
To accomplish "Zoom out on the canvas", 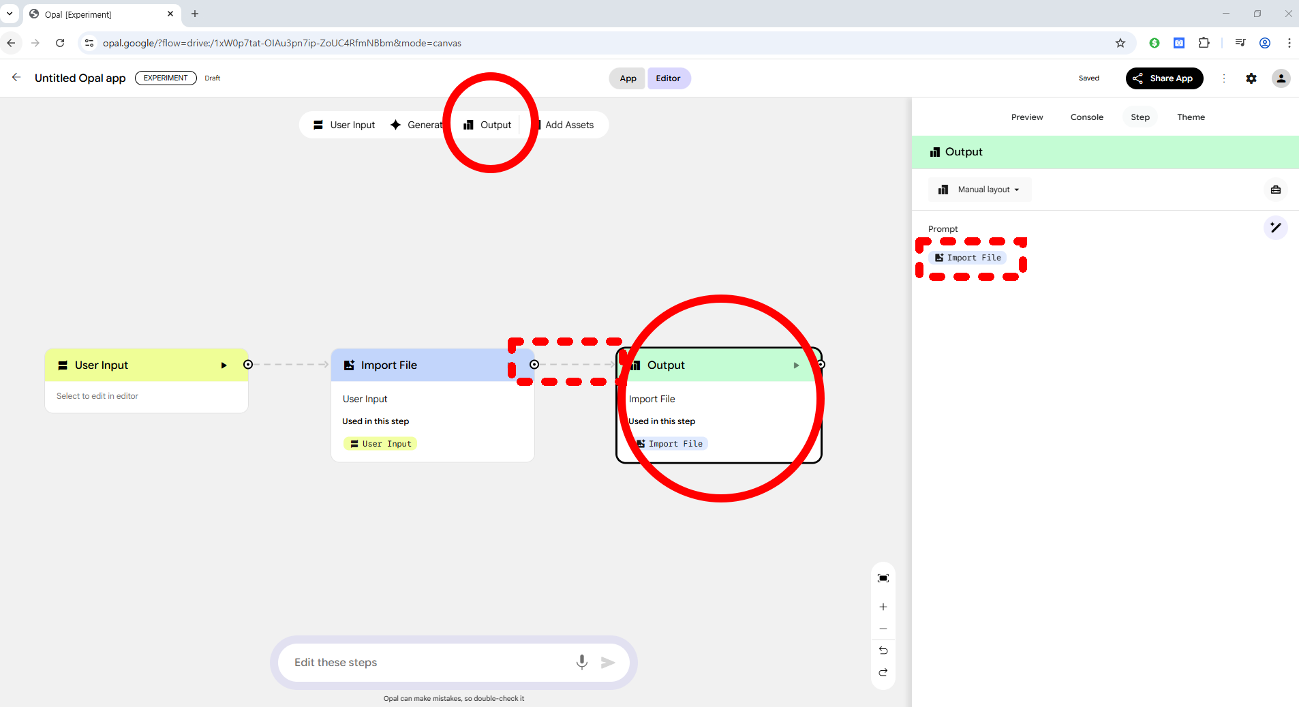I will click(x=883, y=629).
